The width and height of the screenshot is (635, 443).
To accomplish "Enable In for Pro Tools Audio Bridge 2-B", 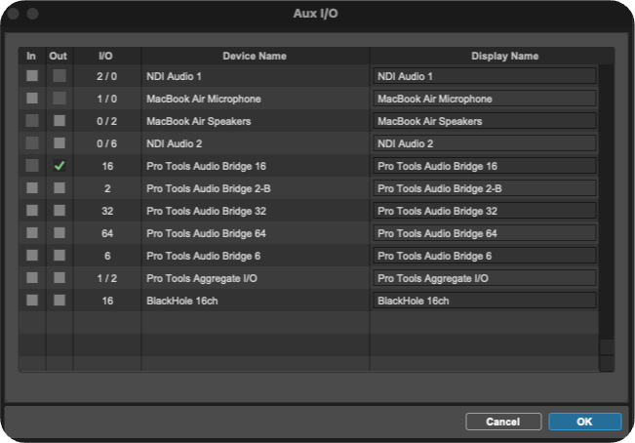I will pyautogui.click(x=32, y=188).
